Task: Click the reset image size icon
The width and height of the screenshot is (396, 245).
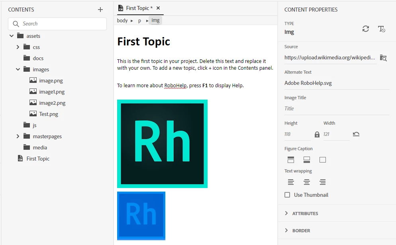Action: [356, 134]
